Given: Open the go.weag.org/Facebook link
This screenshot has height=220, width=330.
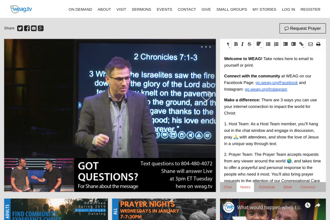Looking at the screenshot, I should [276, 82].
